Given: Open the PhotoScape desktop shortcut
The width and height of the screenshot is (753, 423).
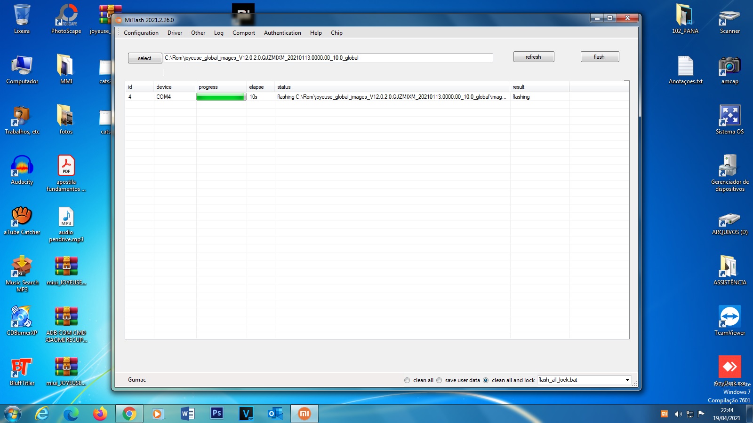Looking at the screenshot, I should (x=66, y=19).
